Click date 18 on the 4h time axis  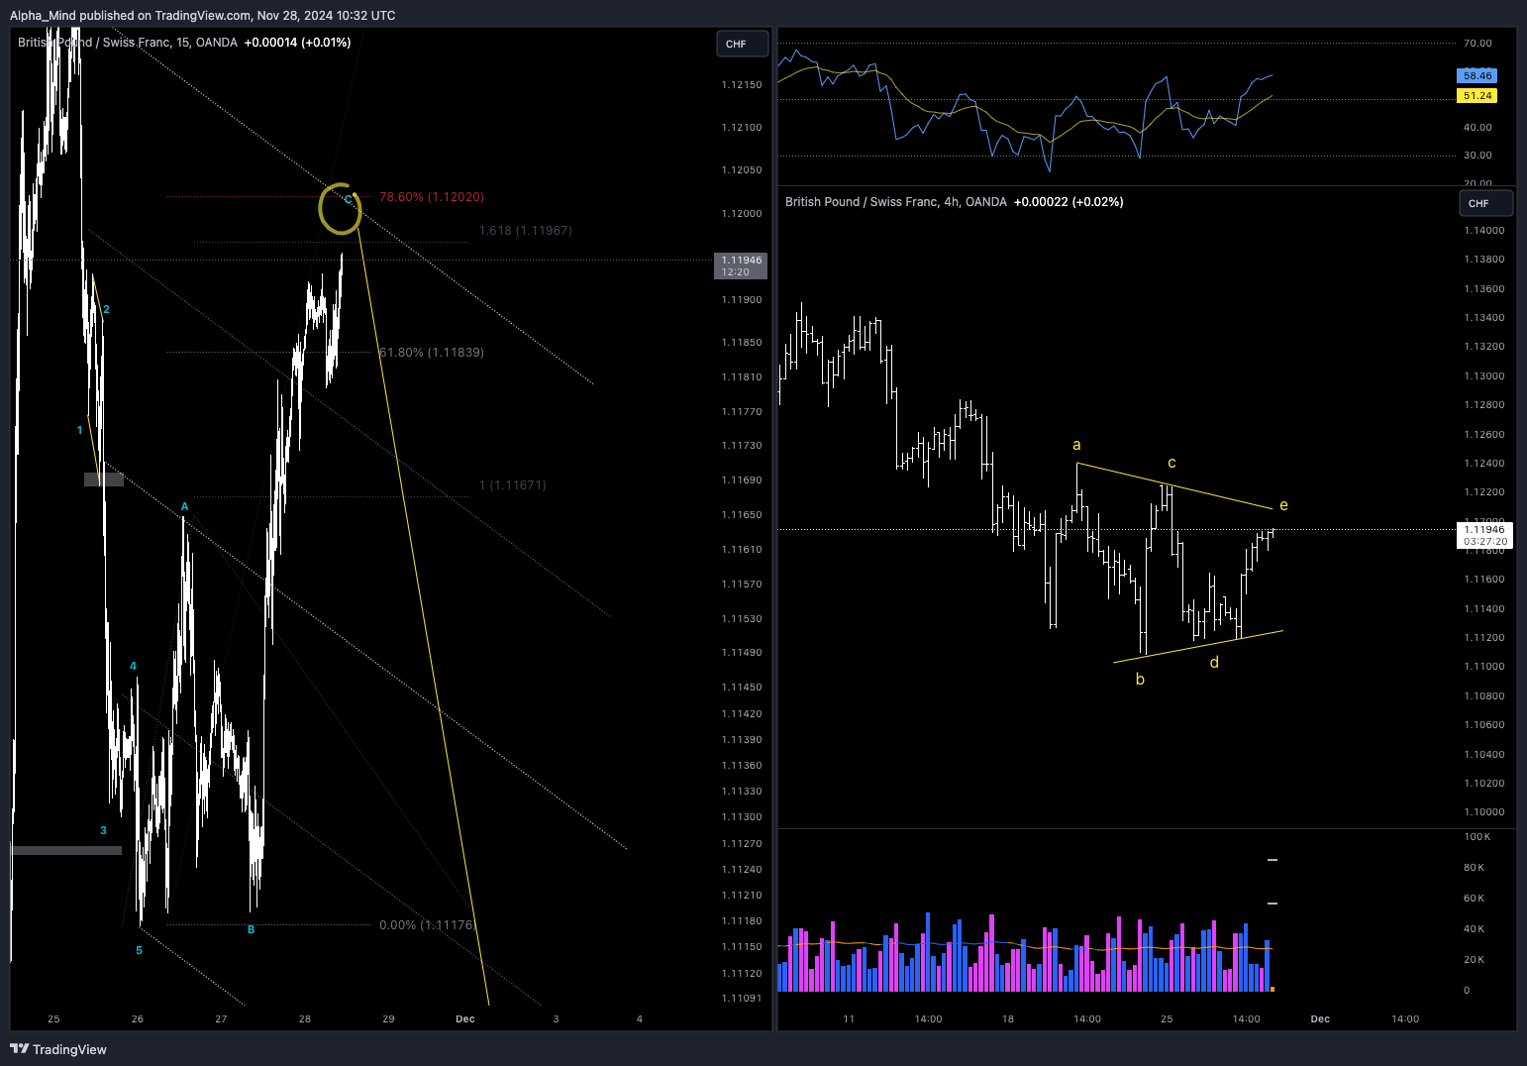(1008, 1018)
